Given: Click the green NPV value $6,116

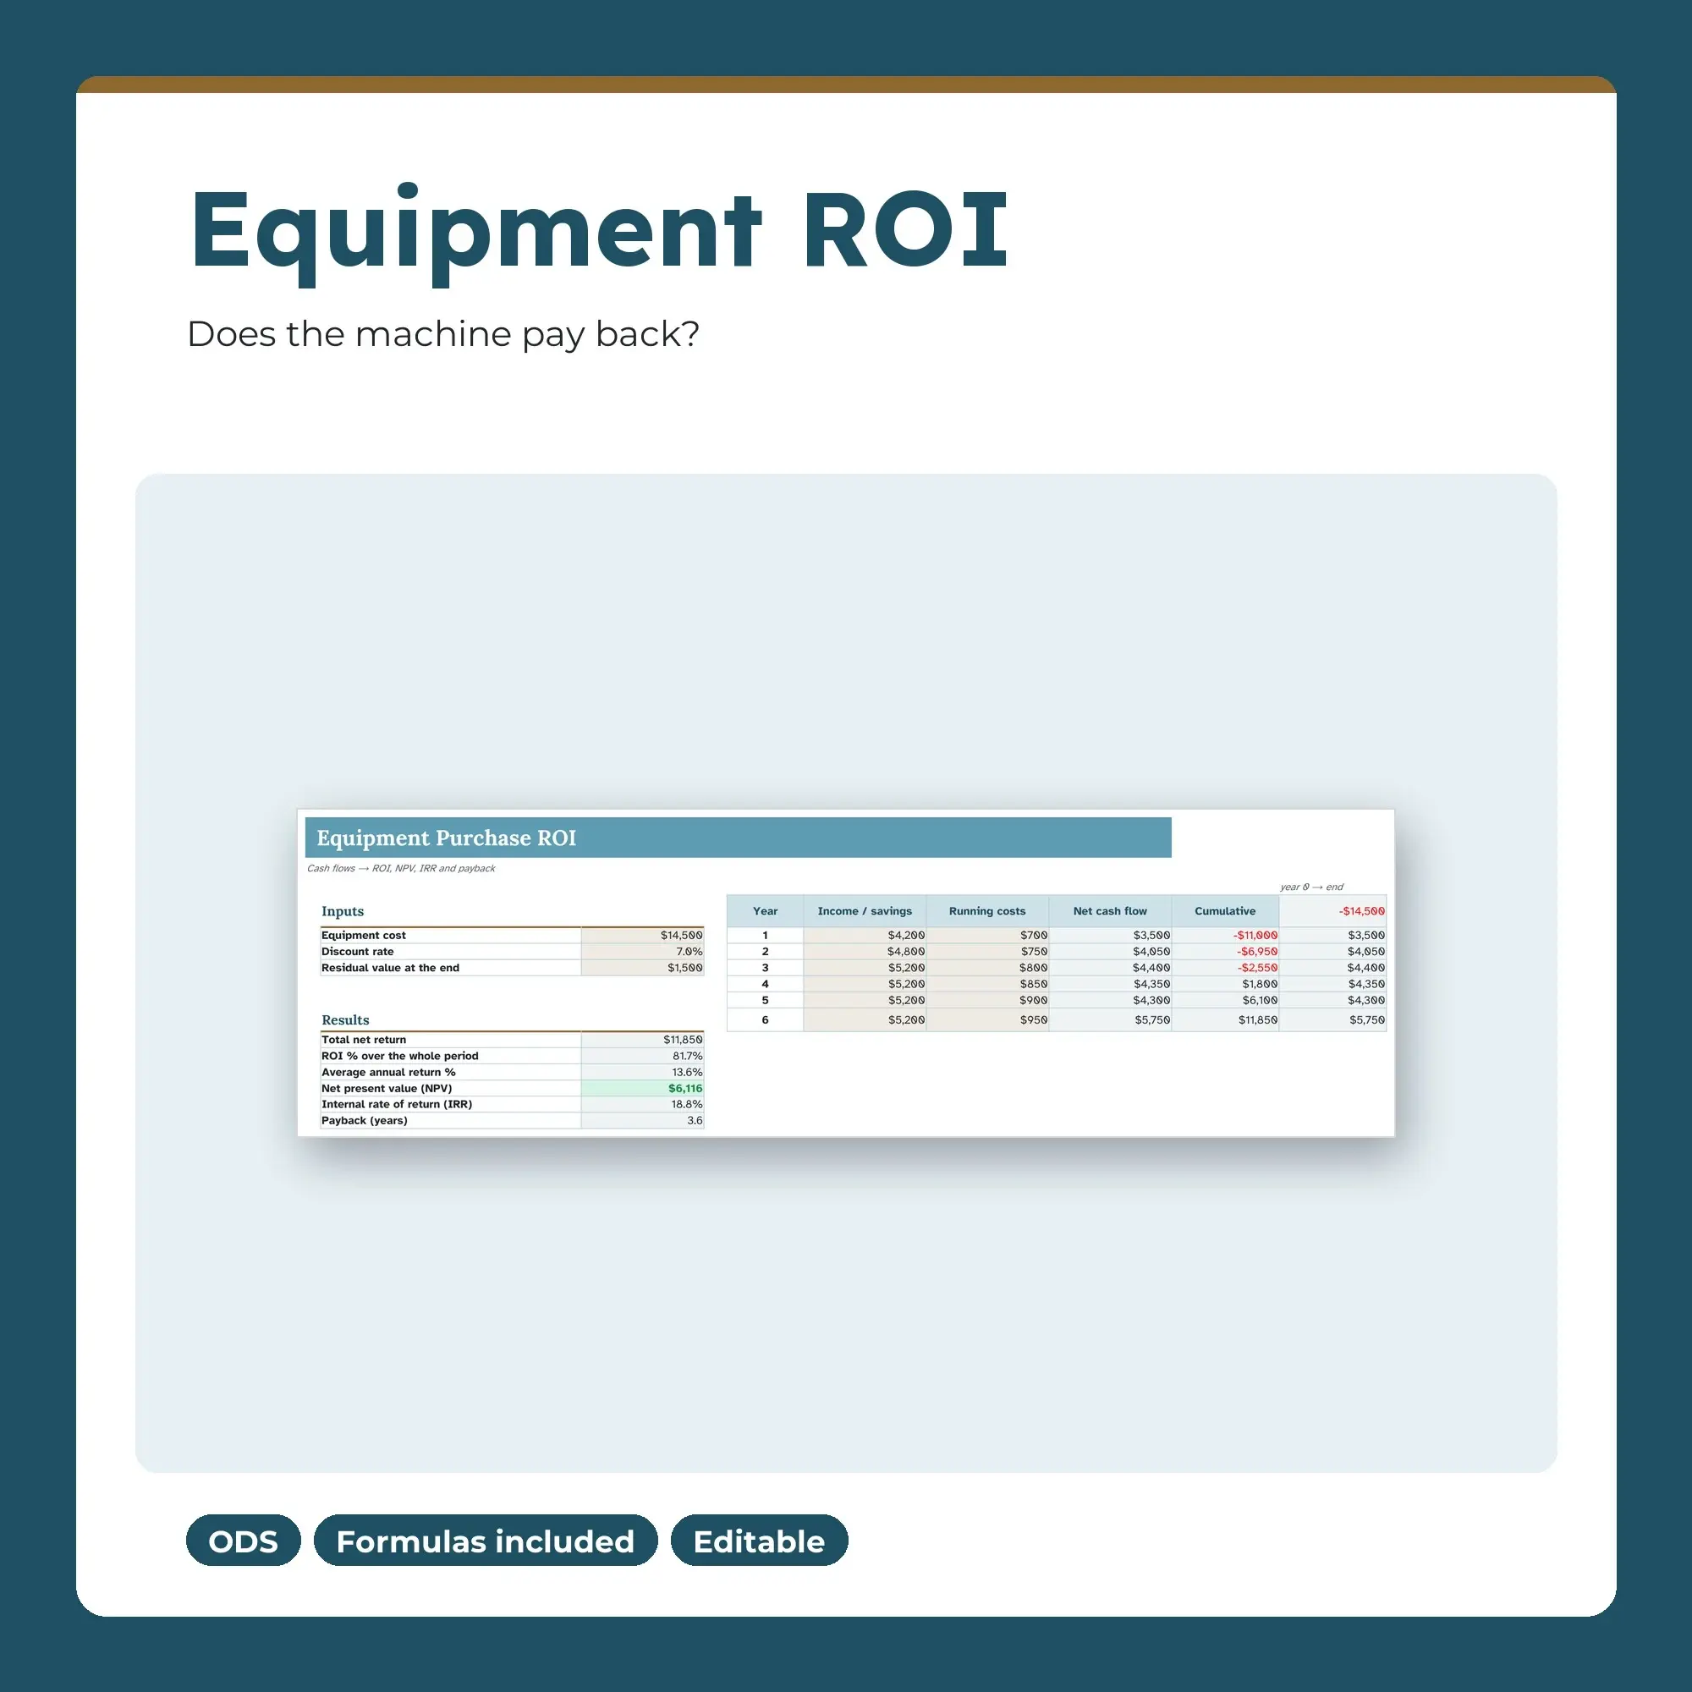Looking at the screenshot, I should pos(642,1089).
